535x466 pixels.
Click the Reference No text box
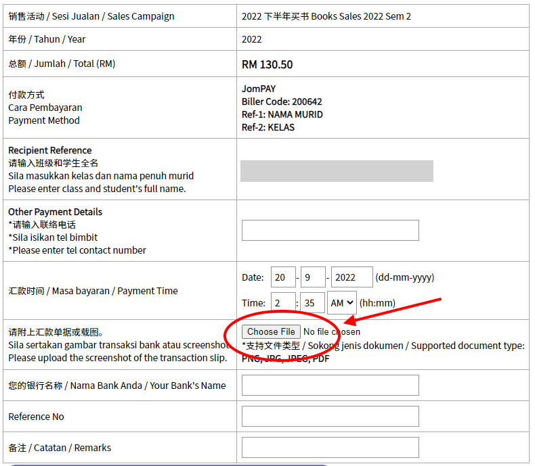[x=330, y=417]
